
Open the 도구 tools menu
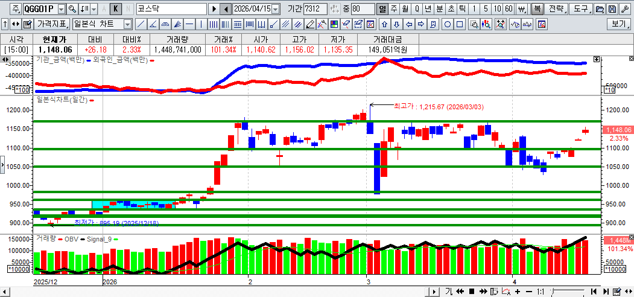click(580, 9)
